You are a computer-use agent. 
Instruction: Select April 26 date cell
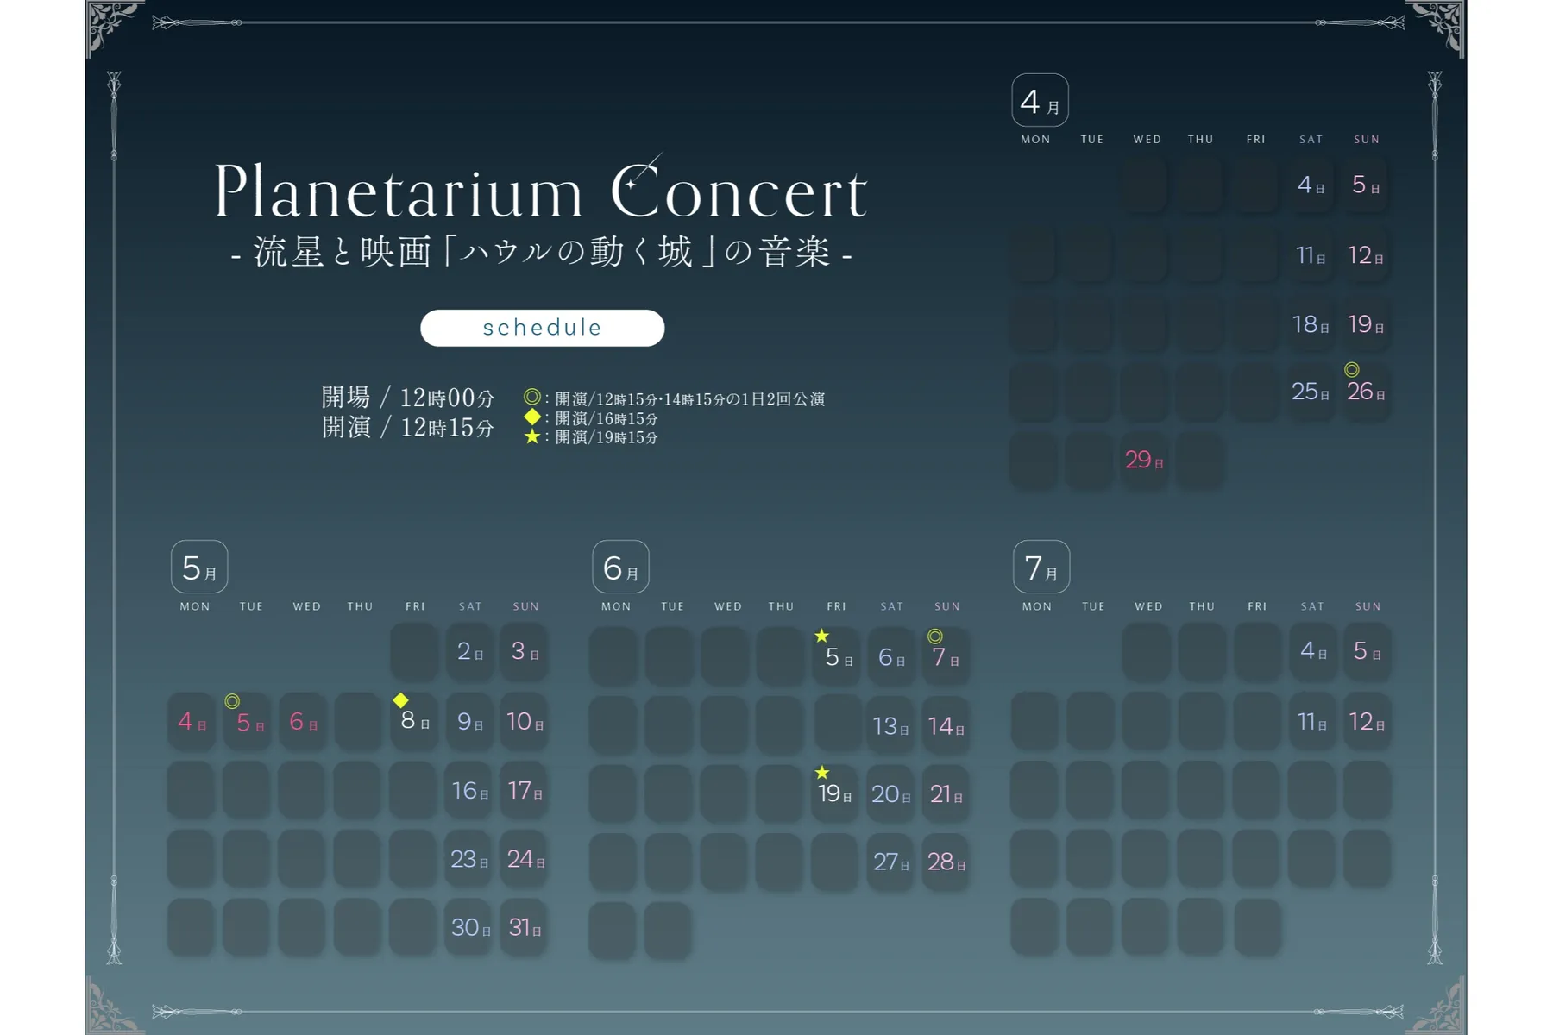(1366, 392)
